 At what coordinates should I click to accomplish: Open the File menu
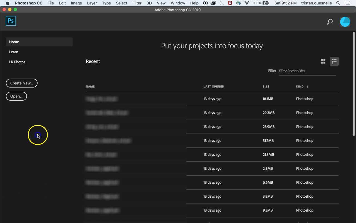coord(51,3)
